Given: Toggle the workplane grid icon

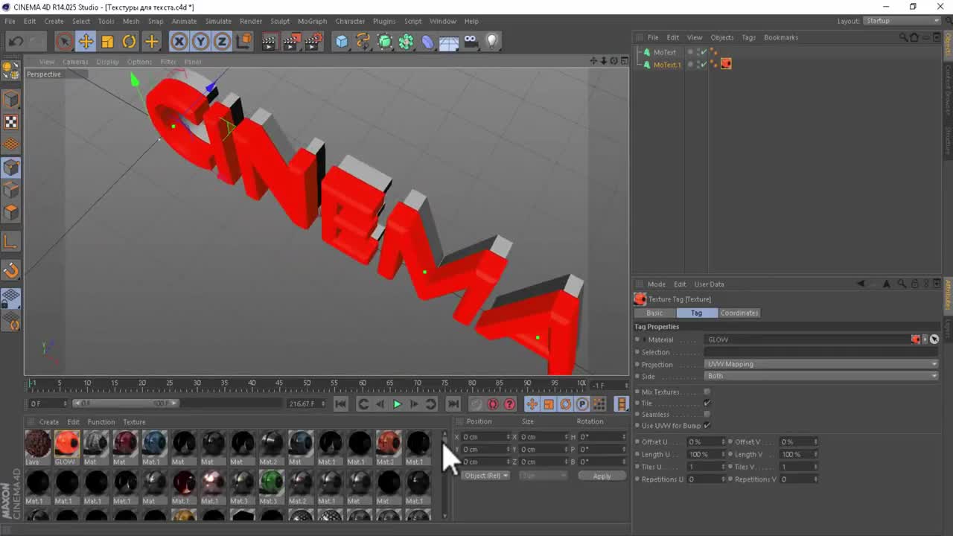Looking at the screenshot, I should [11, 298].
